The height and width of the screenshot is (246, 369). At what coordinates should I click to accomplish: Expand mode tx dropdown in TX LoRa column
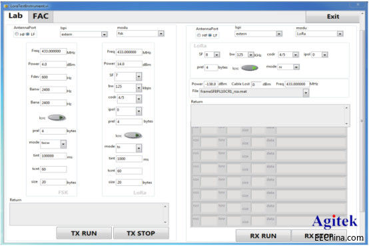pyautogui.click(x=139, y=148)
